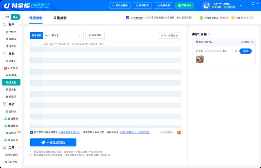Open 充值算力 in sidebar
Image resolution: width=261 pixels, height=168 pixels.
coord(11,46)
